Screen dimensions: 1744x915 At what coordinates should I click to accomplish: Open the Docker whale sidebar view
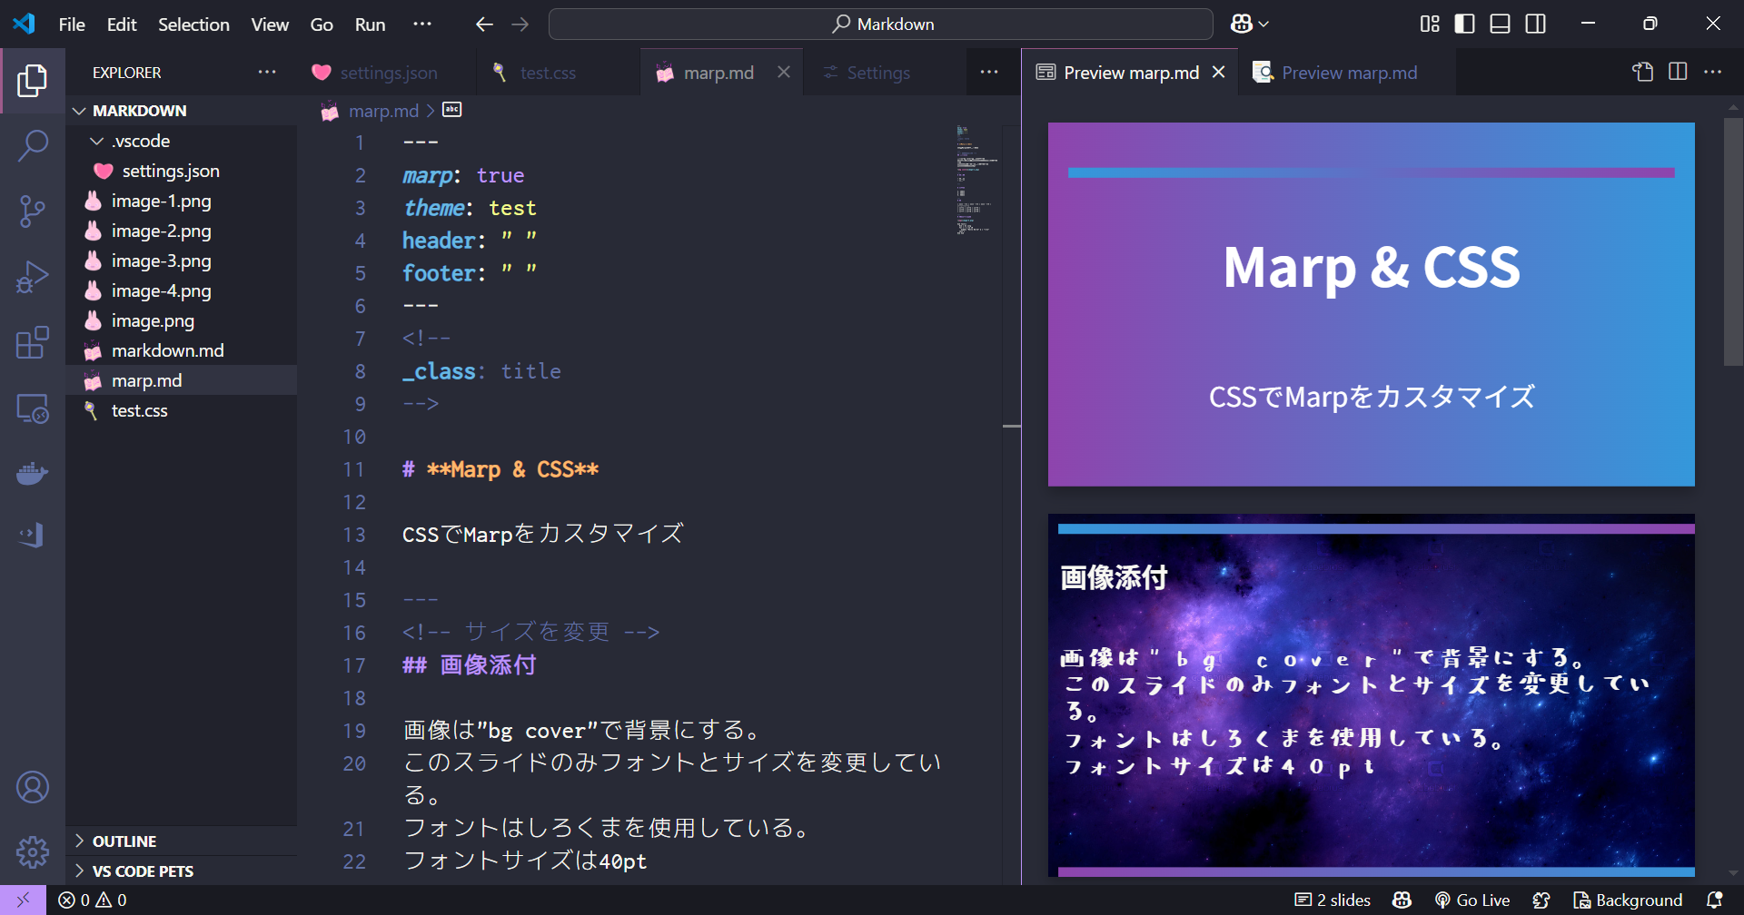33,473
